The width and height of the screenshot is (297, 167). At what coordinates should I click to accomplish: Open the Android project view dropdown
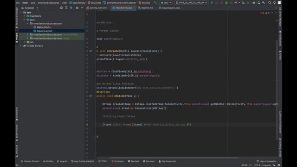coord(30,8)
